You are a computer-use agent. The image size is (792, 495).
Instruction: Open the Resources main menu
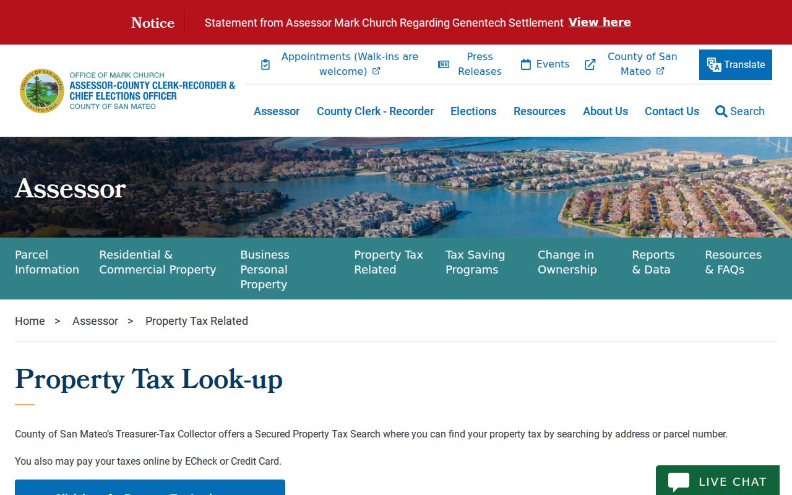click(x=540, y=111)
